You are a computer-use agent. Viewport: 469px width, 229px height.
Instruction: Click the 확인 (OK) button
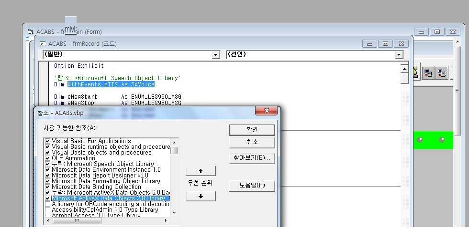pos(252,129)
